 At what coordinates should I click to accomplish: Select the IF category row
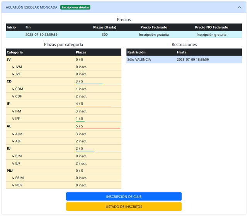pyautogui.click(x=63, y=104)
